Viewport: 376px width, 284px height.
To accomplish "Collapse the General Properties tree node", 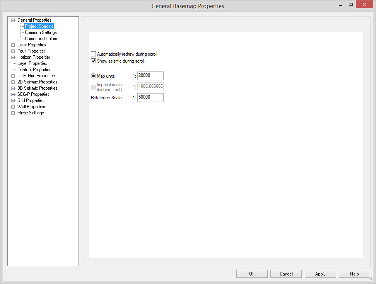I will click(13, 20).
